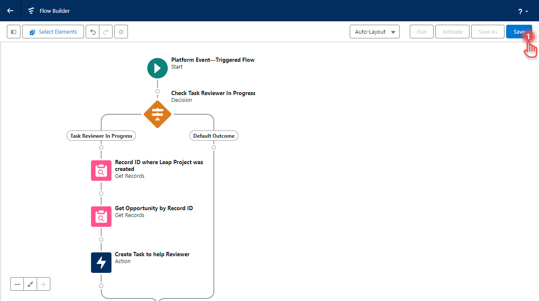Select the Create Task to help Reviewer action
539x301 pixels.
[x=101, y=263]
